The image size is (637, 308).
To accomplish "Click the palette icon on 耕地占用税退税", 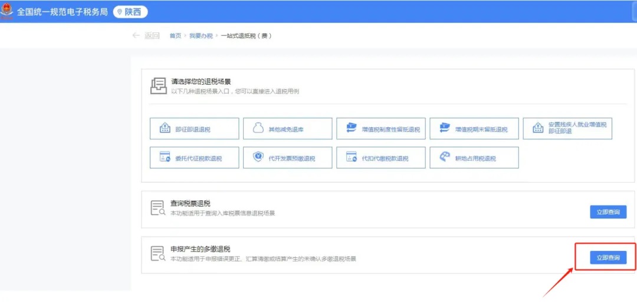I will click(x=445, y=157).
